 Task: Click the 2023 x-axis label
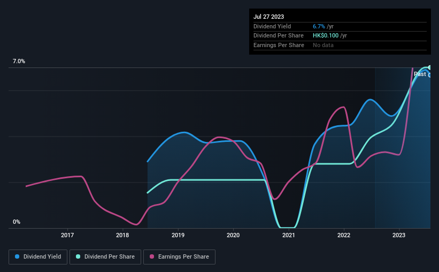tap(399, 235)
